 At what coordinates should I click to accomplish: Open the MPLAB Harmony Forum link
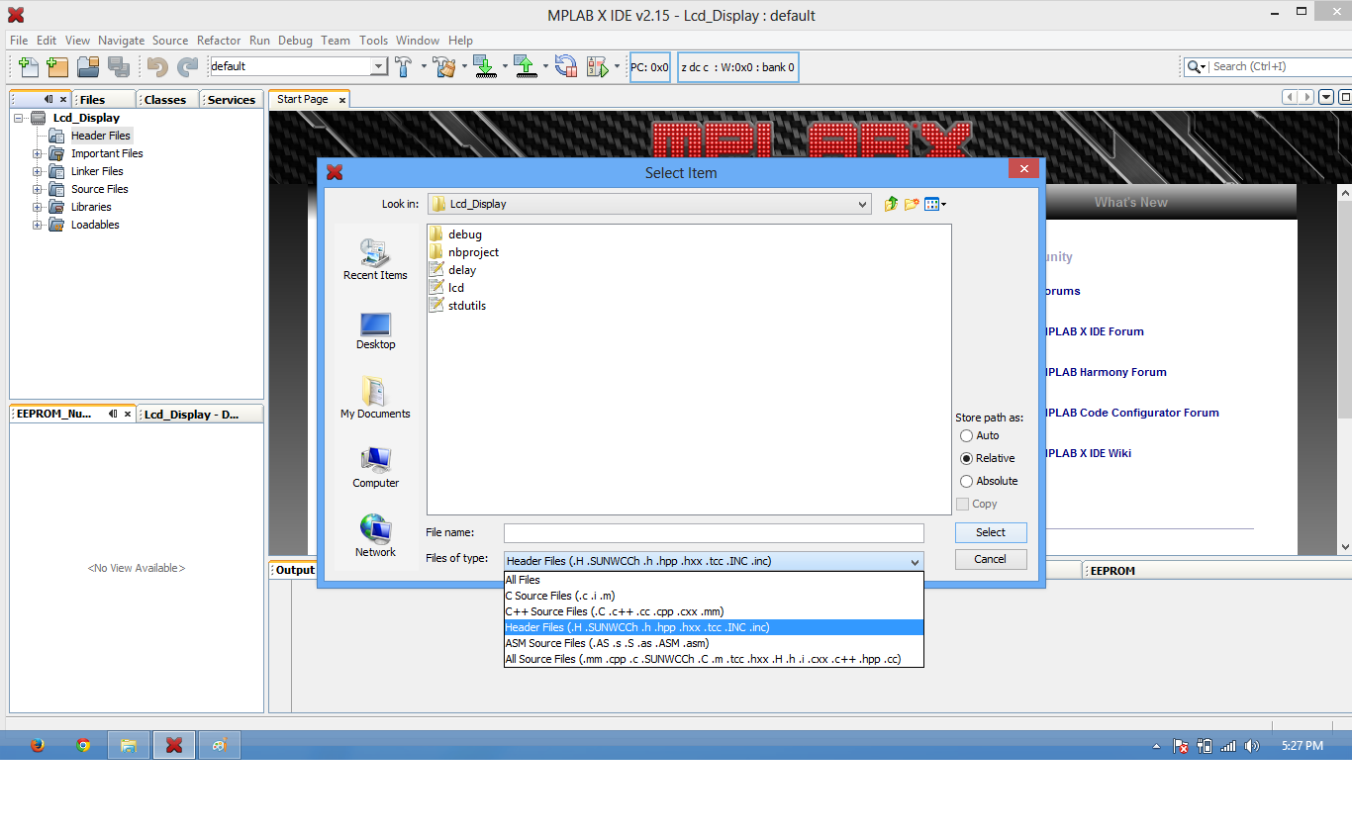tap(1105, 372)
